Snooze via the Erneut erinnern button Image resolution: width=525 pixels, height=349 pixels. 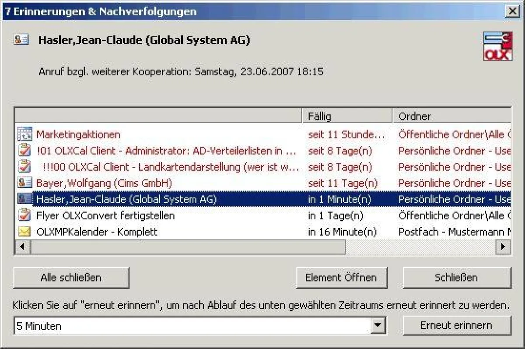[458, 325]
